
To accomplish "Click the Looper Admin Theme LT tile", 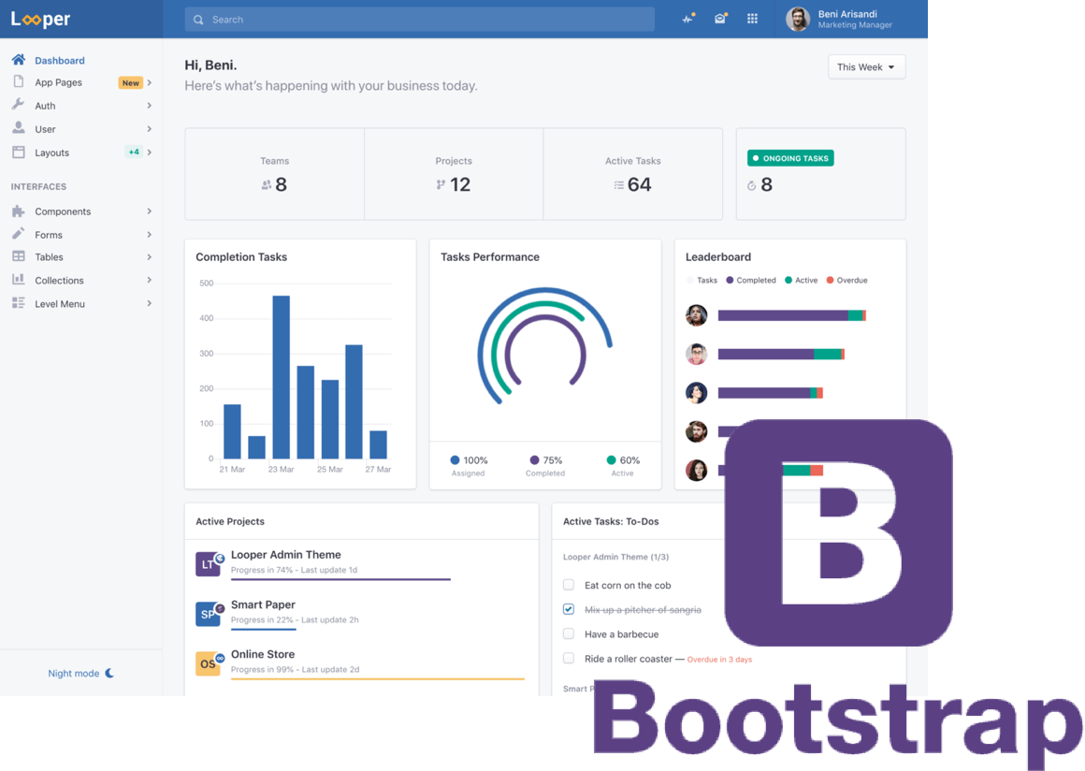I will pos(208,564).
